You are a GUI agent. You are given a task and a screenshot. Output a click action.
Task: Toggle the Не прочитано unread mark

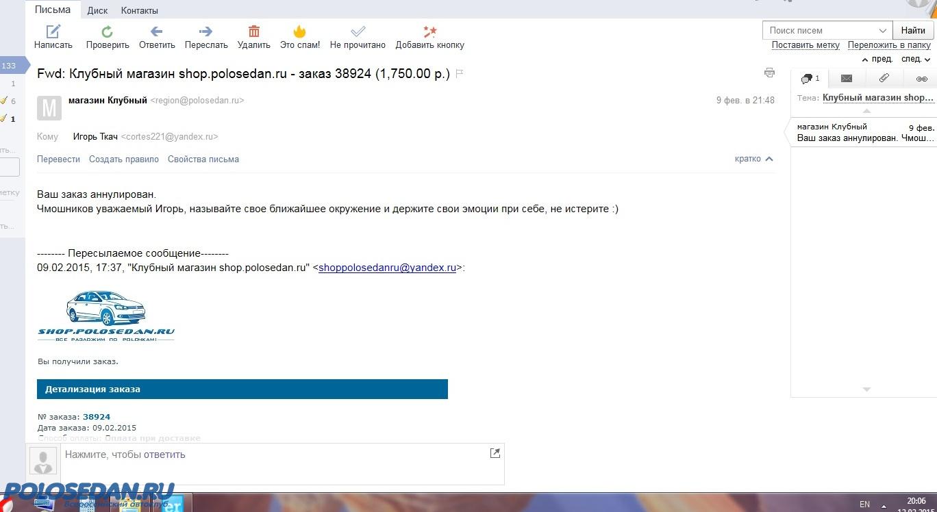(x=358, y=31)
